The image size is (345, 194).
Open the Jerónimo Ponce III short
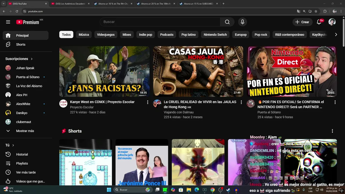pyautogui.click(x=142, y=162)
